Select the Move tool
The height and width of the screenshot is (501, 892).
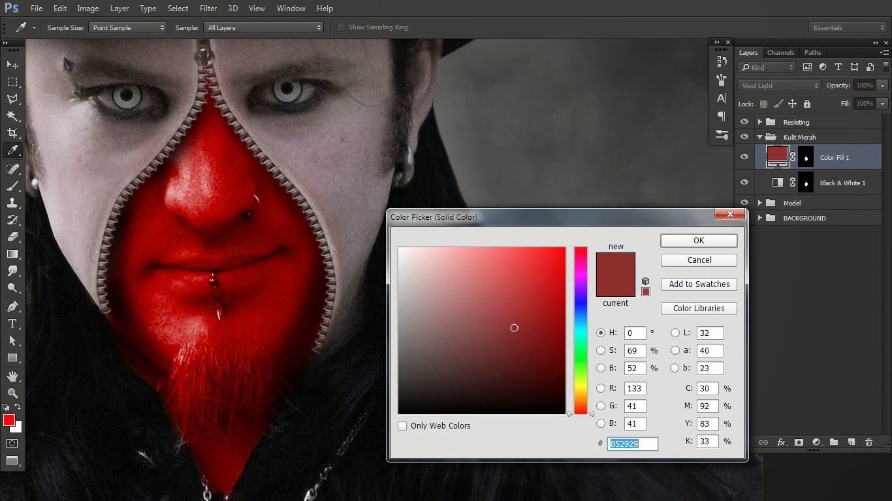tap(12, 65)
